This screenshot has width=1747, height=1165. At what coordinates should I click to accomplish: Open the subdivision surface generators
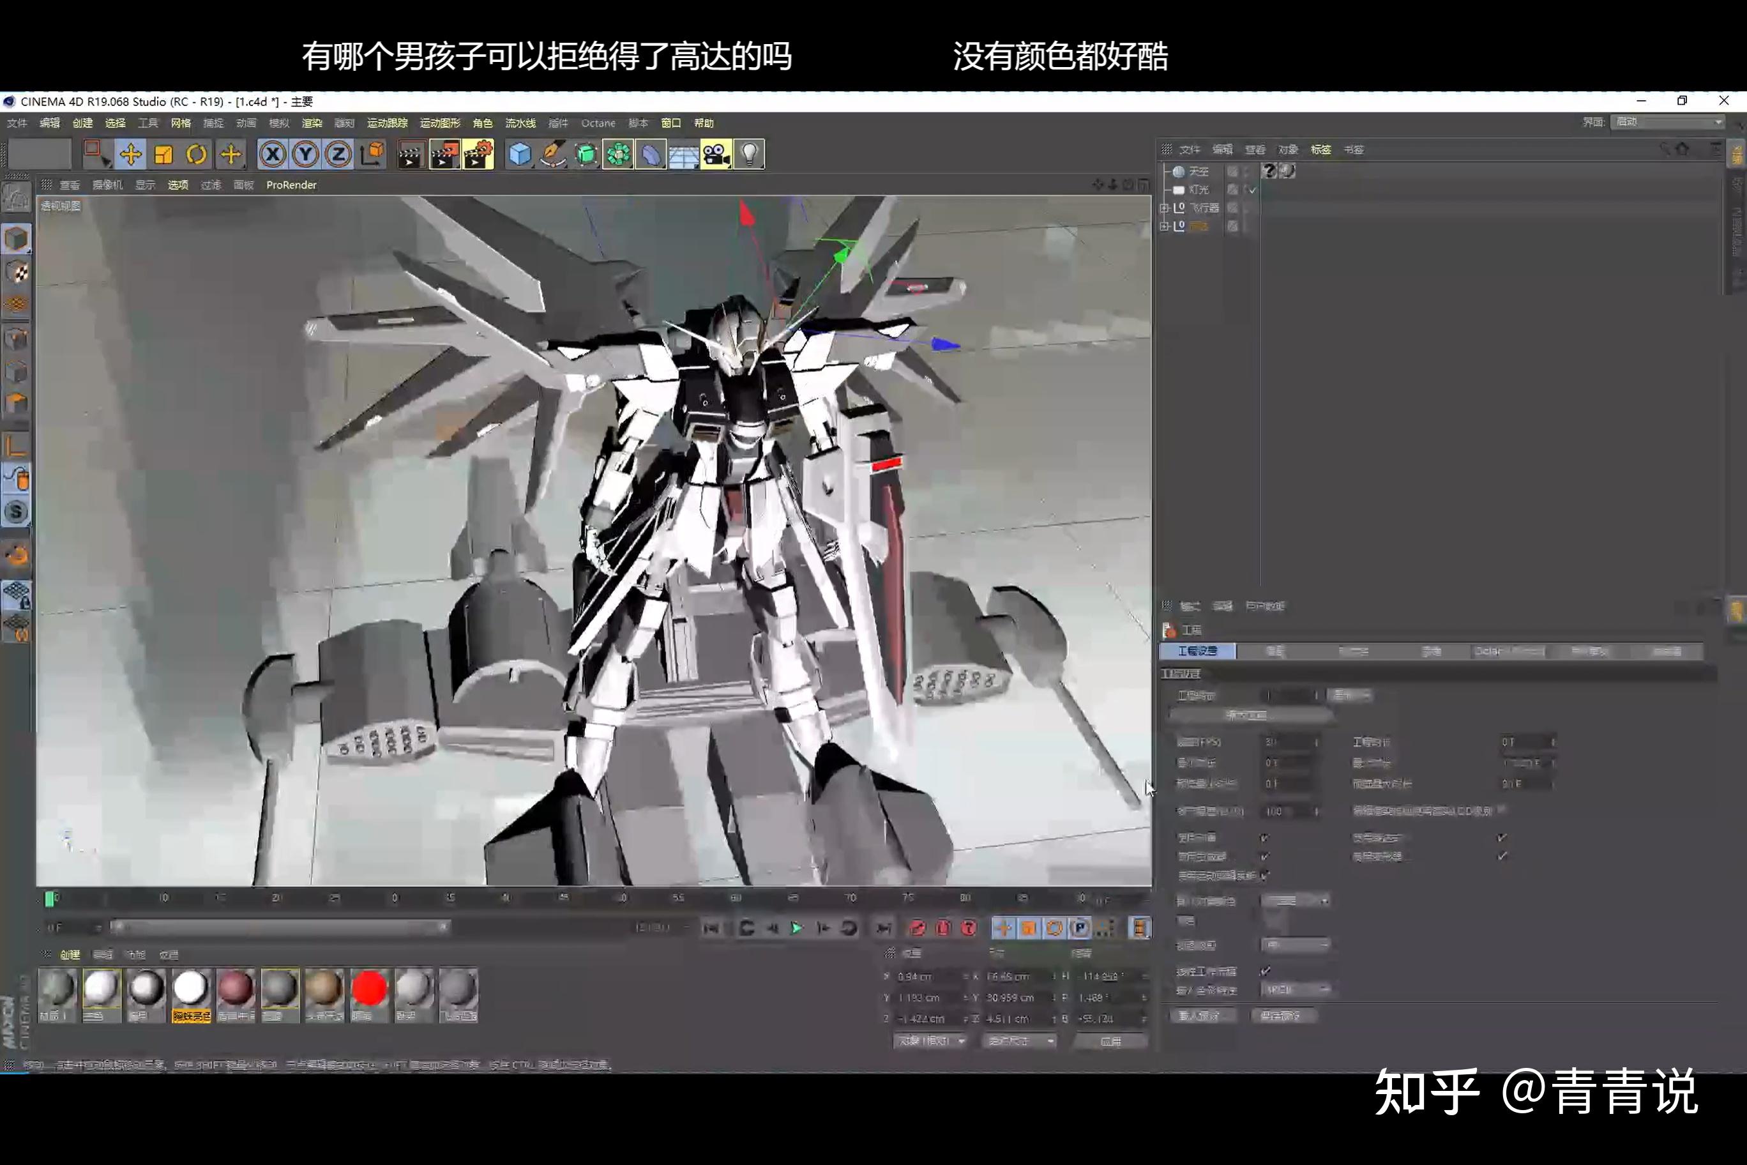point(586,155)
